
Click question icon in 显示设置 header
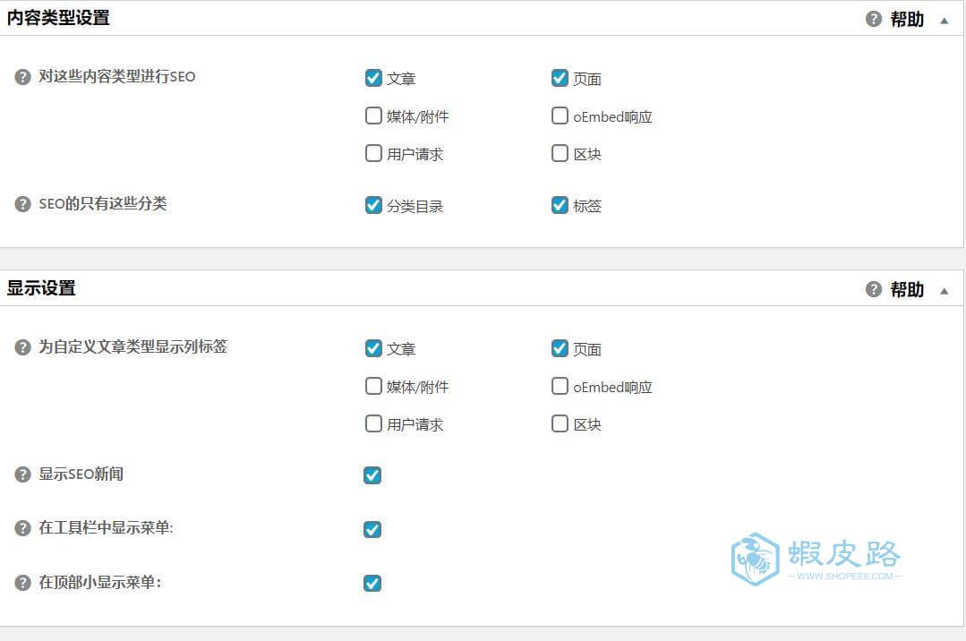(874, 289)
